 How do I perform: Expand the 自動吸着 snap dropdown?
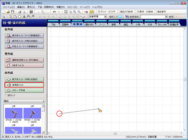click(x=105, y=17)
